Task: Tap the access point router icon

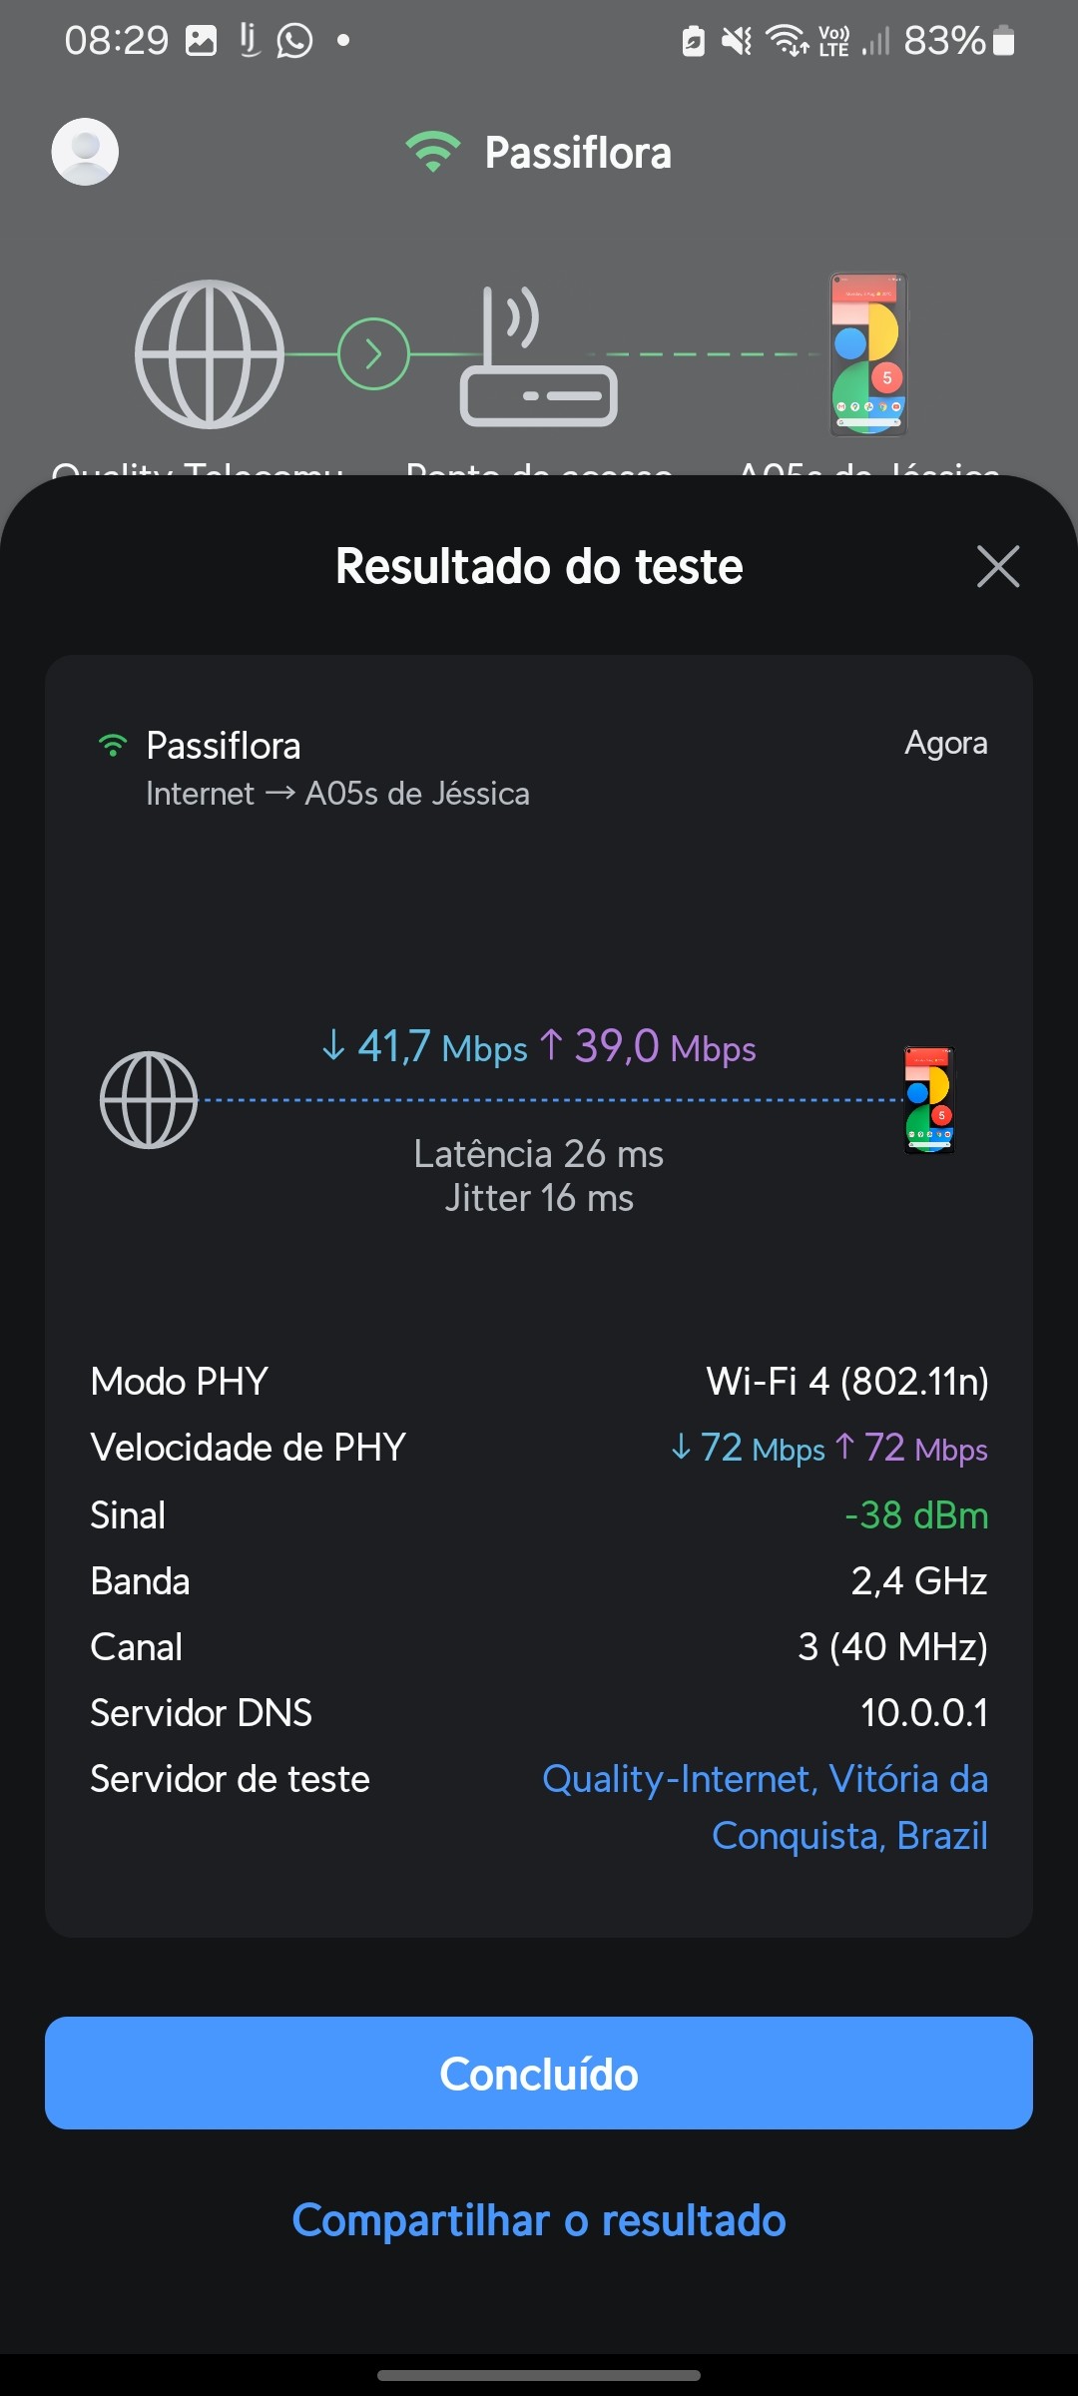Action: point(538,359)
